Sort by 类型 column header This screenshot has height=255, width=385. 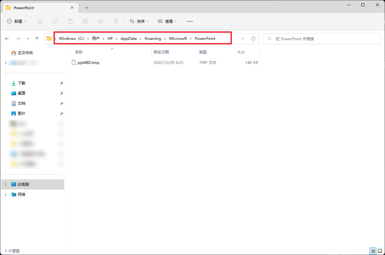(203, 52)
